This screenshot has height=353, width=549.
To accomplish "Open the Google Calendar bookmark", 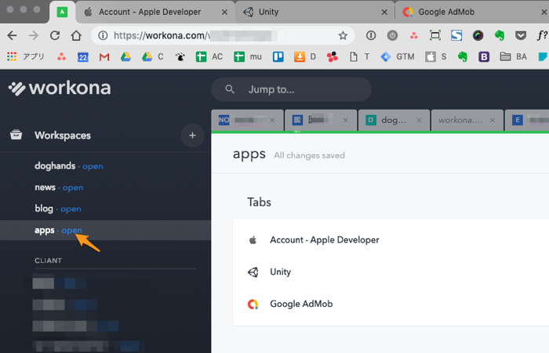I will click(83, 56).
